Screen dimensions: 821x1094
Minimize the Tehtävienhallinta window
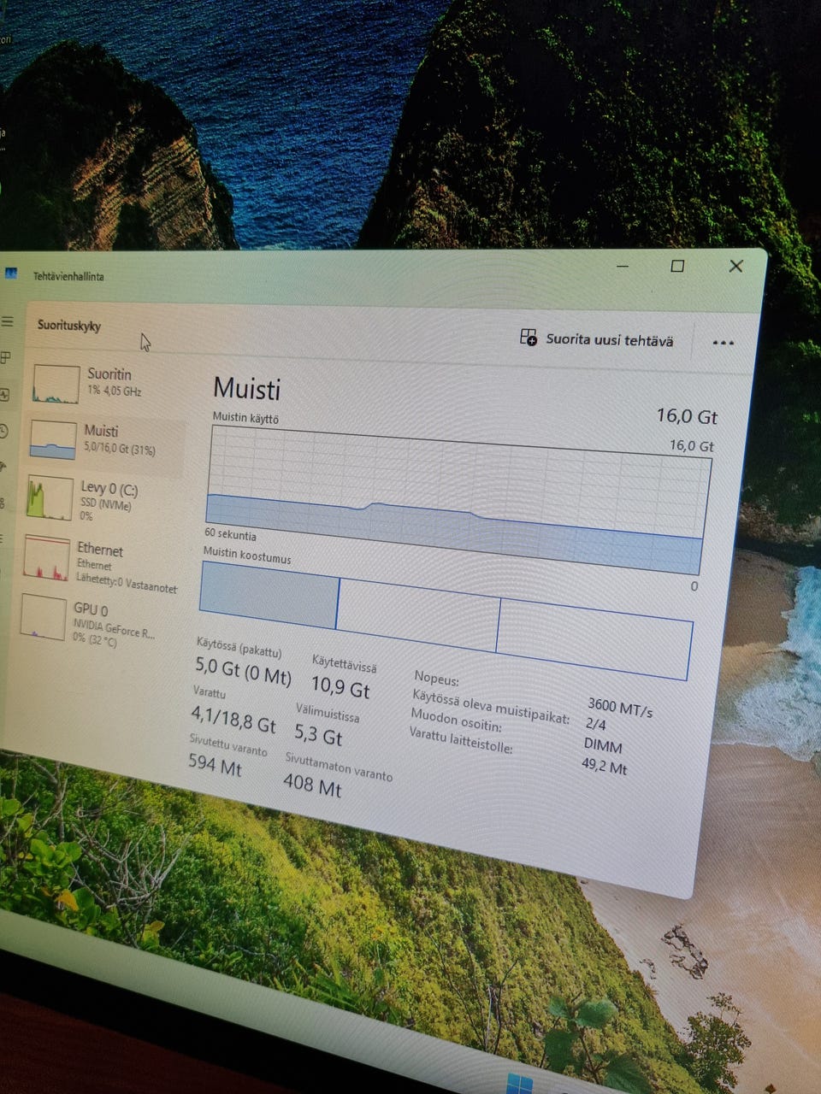pyautogui.click(x=623, y=266)
